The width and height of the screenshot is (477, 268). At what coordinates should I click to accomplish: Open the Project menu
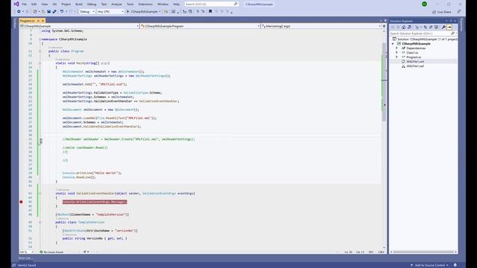(x=66, y=4)
